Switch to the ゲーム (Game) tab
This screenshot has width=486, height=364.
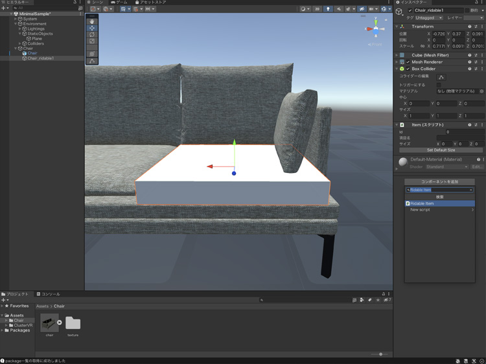pyautogui.click(x=119, y=3)
